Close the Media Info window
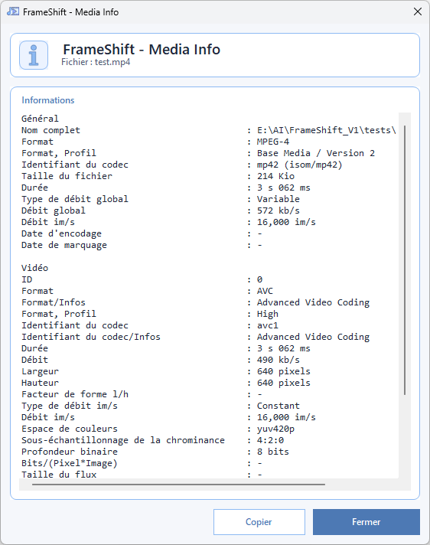 click(x=418, y=11)
